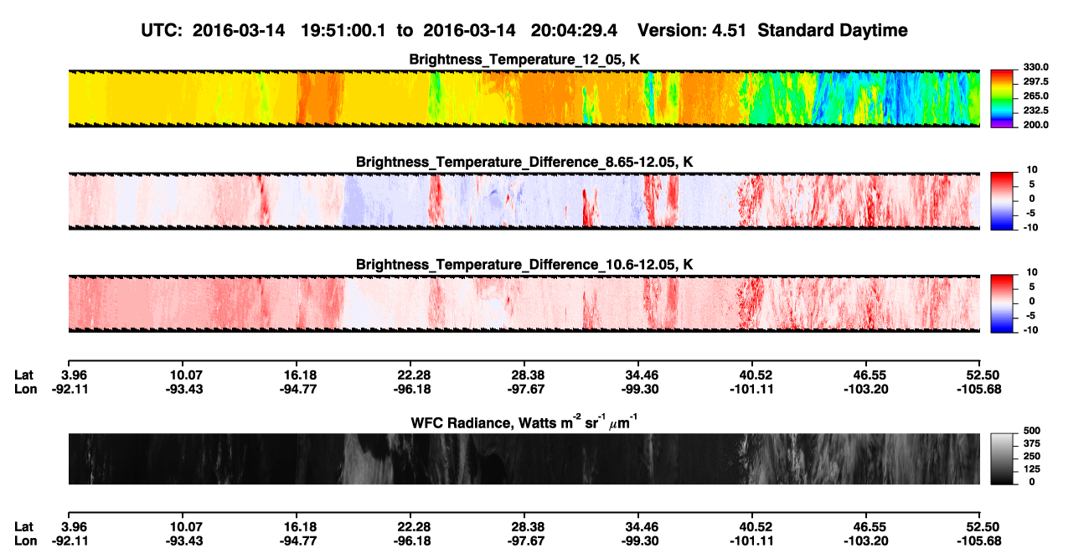Click the Brightness_Temperature_12_05 panel title
This screenshot has height=559, width=1089.
pyautogui.click(x=524, y=60)
